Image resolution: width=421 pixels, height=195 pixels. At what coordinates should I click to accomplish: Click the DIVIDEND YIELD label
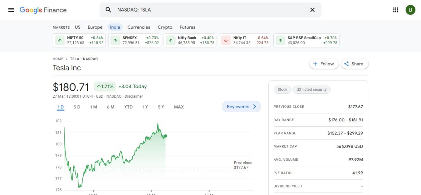coord(288,186)
